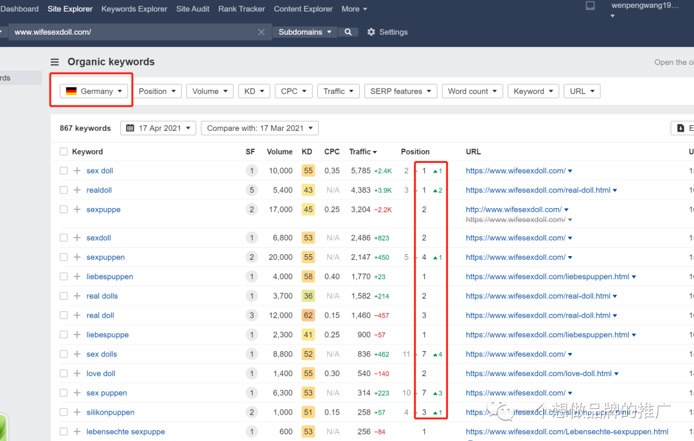Screen dimensions: 694x441
Task: Add 'sexdoll' keyword with plus icon
Action: (77, 238)
